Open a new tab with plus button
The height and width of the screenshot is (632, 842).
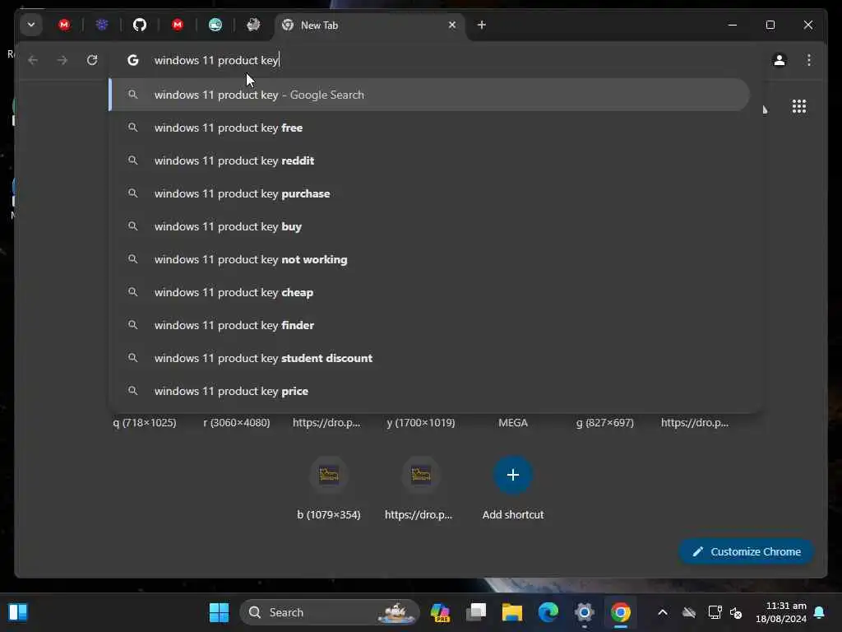(482, 25)
